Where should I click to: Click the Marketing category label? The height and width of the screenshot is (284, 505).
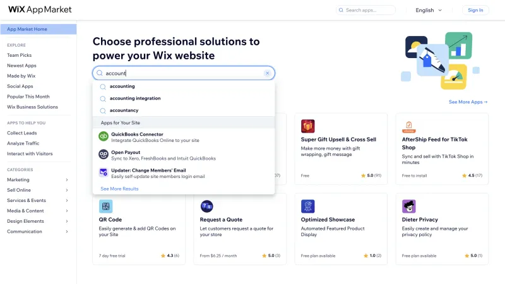pyautogui.click(x=18, y=180)
